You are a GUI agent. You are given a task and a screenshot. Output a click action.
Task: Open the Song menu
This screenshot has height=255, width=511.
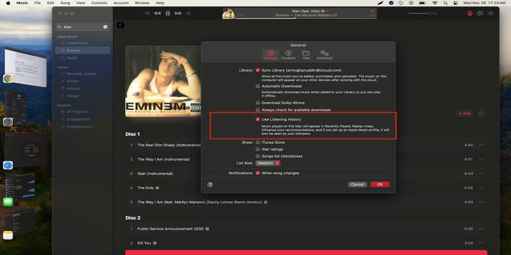65,3
